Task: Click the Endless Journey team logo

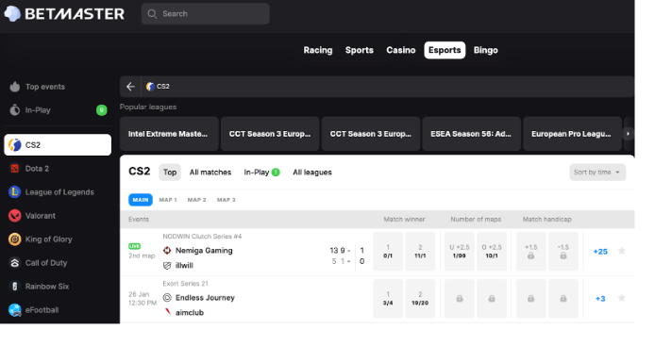Action: point(167,298)
